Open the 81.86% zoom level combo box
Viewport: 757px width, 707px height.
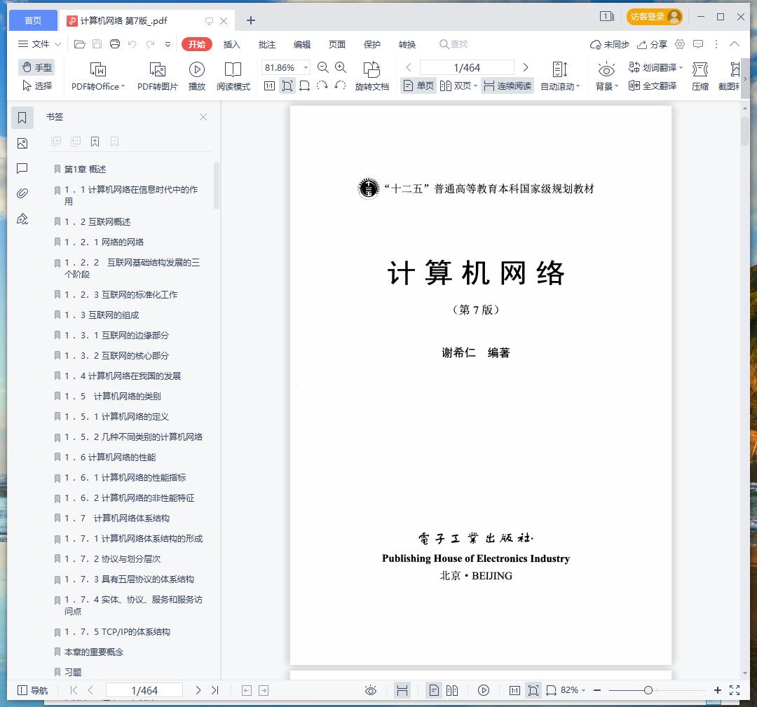coord(285,67)
